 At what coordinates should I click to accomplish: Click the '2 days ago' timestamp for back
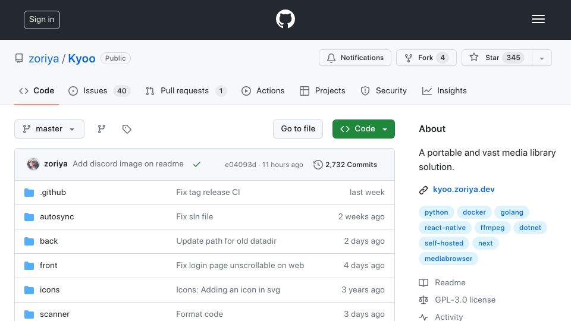click(x=364, y=241)
